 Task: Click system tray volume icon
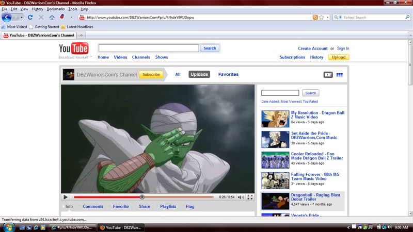click(390, 227)
